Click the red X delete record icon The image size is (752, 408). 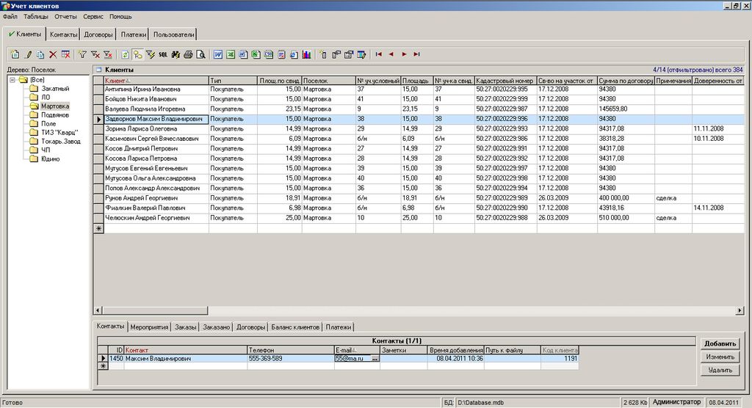(53, 54)
